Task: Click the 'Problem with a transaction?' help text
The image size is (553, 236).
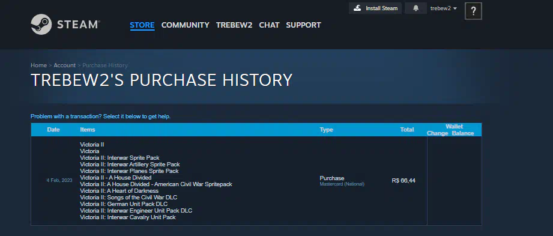Action: pos(100,116)
